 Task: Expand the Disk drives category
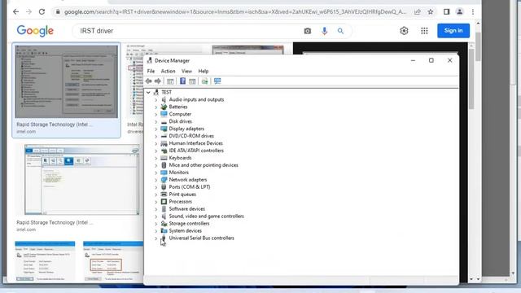[x=155, y=121]
